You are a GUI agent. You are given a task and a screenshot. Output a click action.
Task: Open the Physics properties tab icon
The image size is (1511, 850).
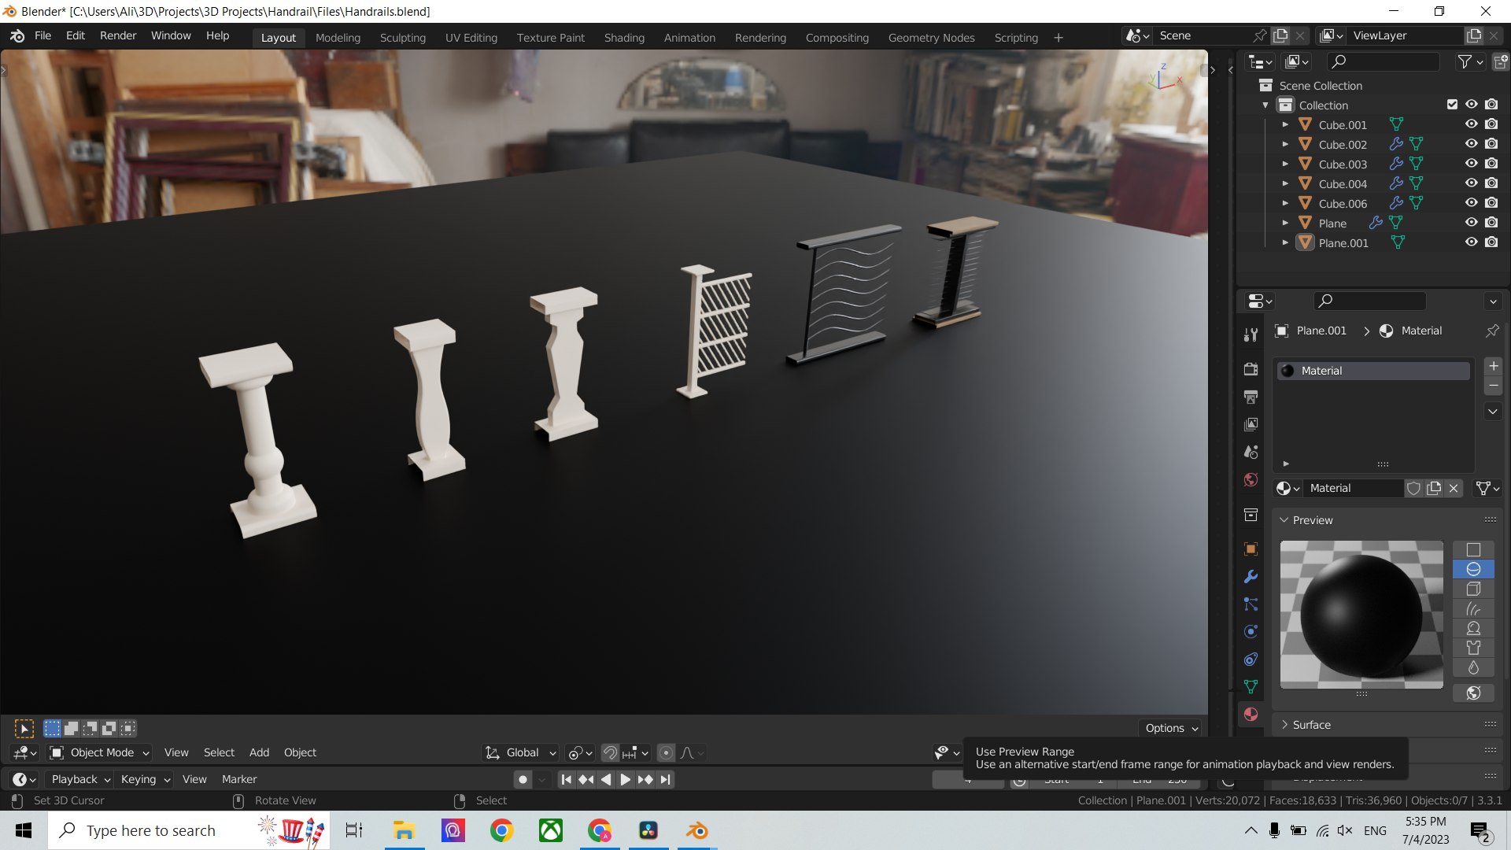[1251, 632]
